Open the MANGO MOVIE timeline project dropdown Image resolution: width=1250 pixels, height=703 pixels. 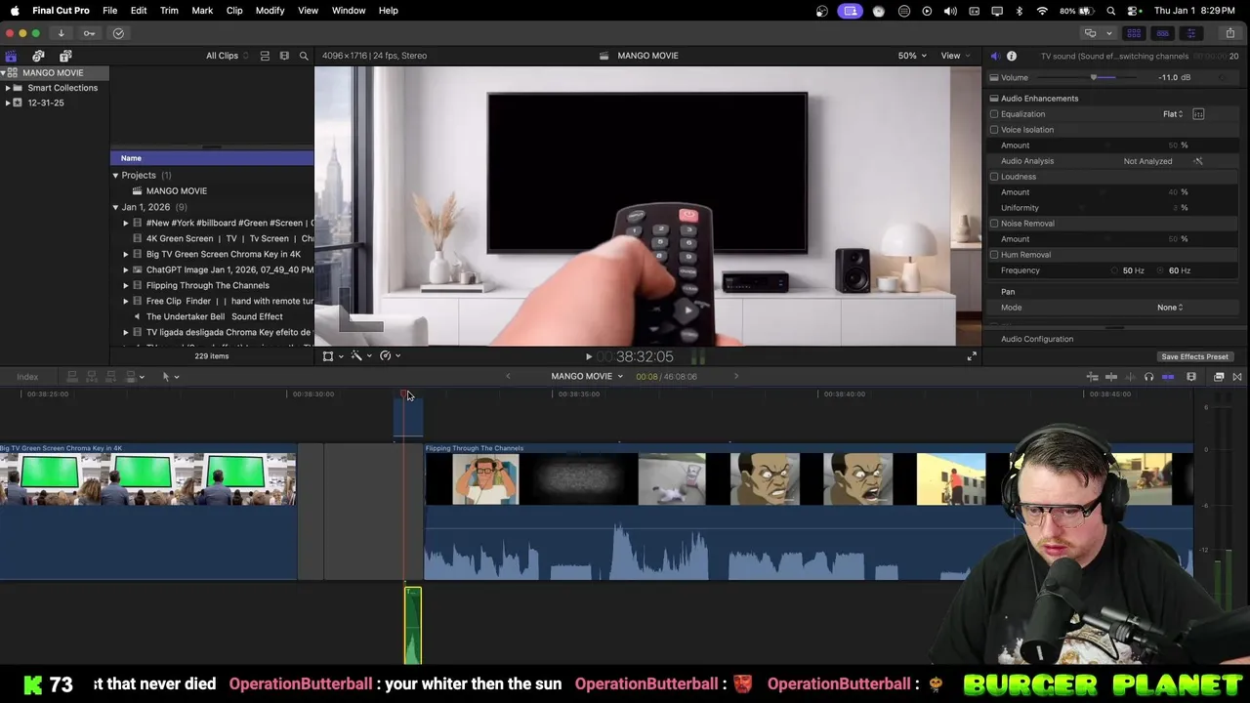point(587,377)
